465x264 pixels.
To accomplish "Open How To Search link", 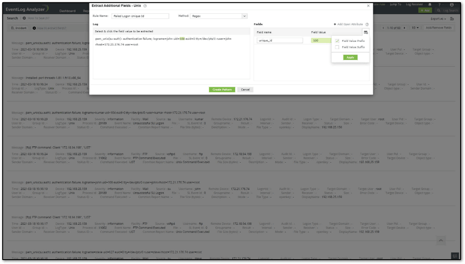I will coord(39,18).
